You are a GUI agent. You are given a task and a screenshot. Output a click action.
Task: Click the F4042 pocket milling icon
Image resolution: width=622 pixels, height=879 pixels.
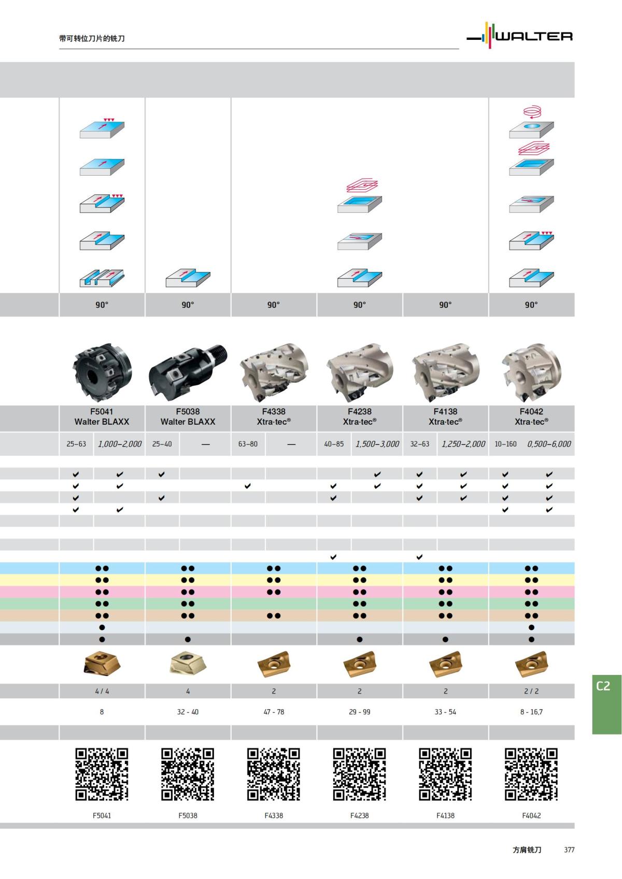(531, 158)
